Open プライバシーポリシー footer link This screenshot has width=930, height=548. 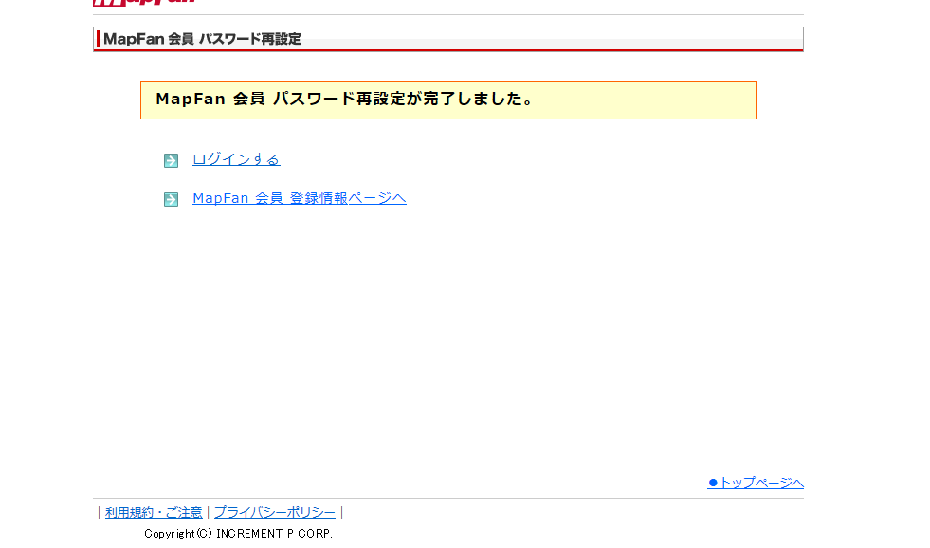point(275,512)
